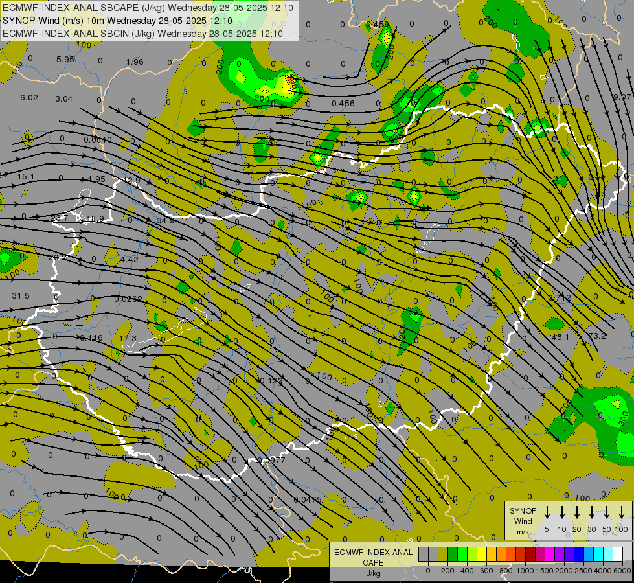The width and height of the screenshot is (634, 583).
Task: Click the map value 31.5
Action: pos(21,296)
